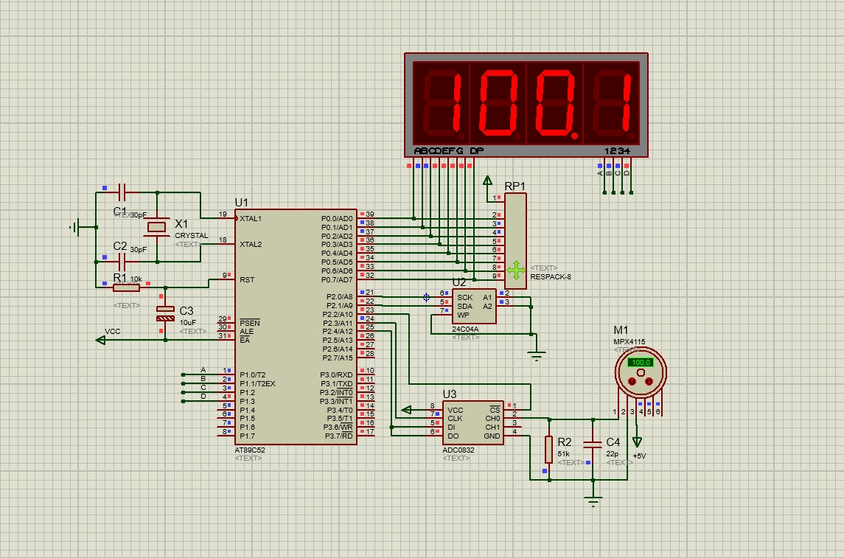Click the P2.0/A8 pin label
Screen dimensions: 844x558
(340, 296)
